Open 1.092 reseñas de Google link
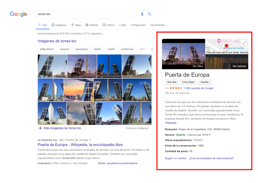The width and height of the screenshot is (258, 183). pyautogui.click(x=198, y=88)
